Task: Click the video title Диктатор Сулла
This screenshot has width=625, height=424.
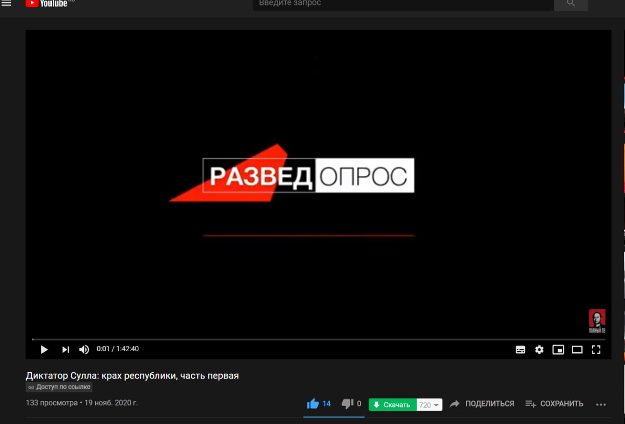Action: (x=132, y=376)
